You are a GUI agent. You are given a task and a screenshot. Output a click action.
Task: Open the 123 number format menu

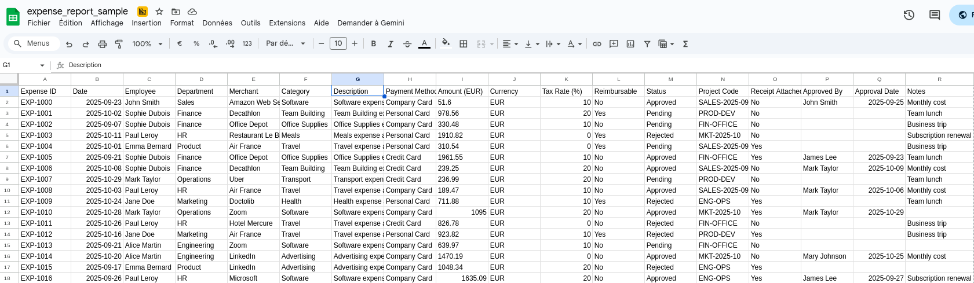(x=247, y=43)
